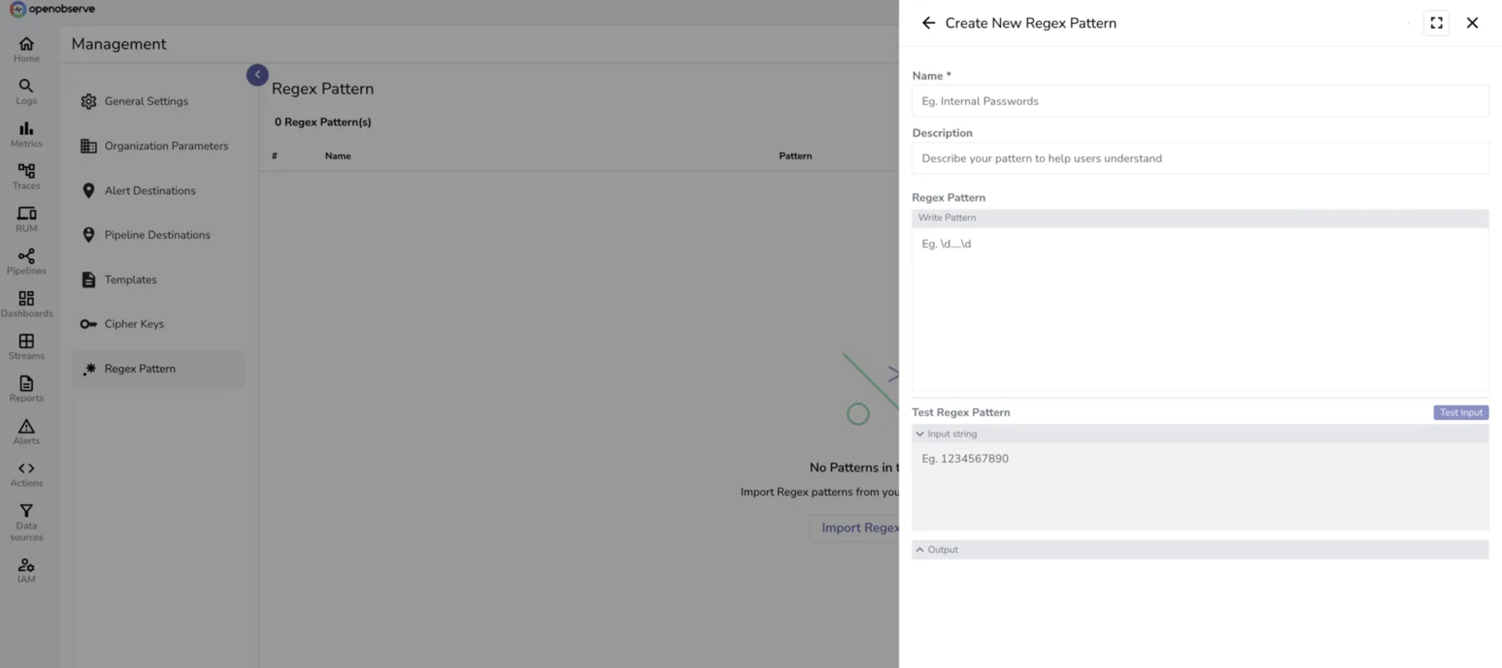The width and height of the screenshot is (1502, 668).
Task: Select Regex Pattern menu item
Action: [158, 369]
